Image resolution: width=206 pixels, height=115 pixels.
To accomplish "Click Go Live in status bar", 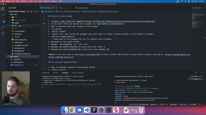I will (x=183, y=104).
